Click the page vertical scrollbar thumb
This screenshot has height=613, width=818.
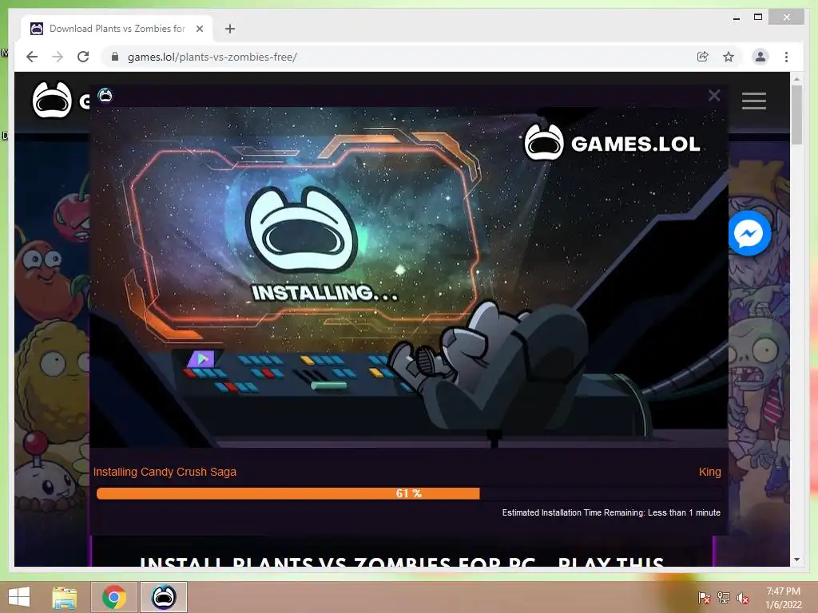click(x=796, y=115)
